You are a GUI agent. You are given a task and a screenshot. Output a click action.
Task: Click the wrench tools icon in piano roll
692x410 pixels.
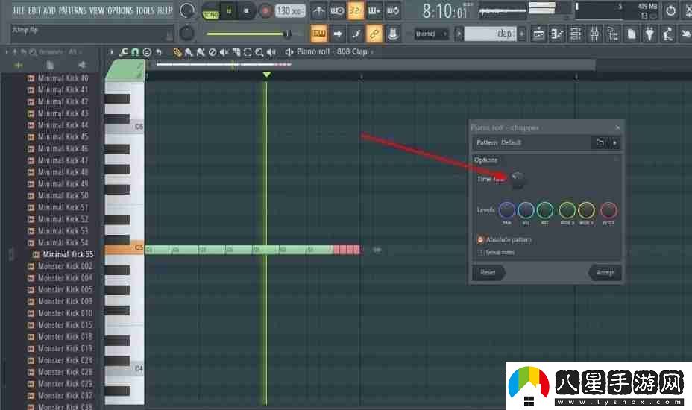(124, 52)
